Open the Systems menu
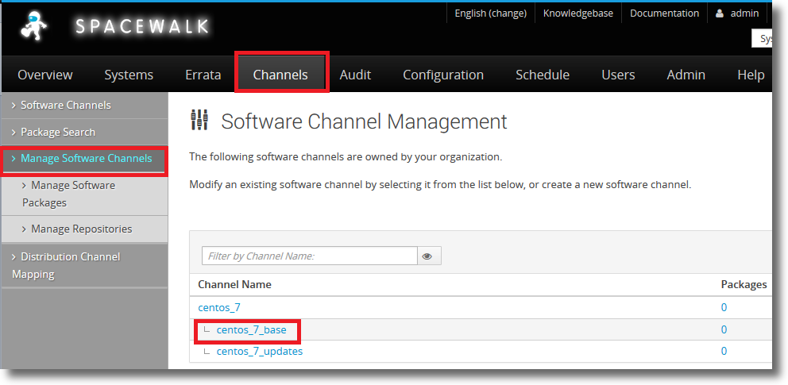 tap(129, 75)
